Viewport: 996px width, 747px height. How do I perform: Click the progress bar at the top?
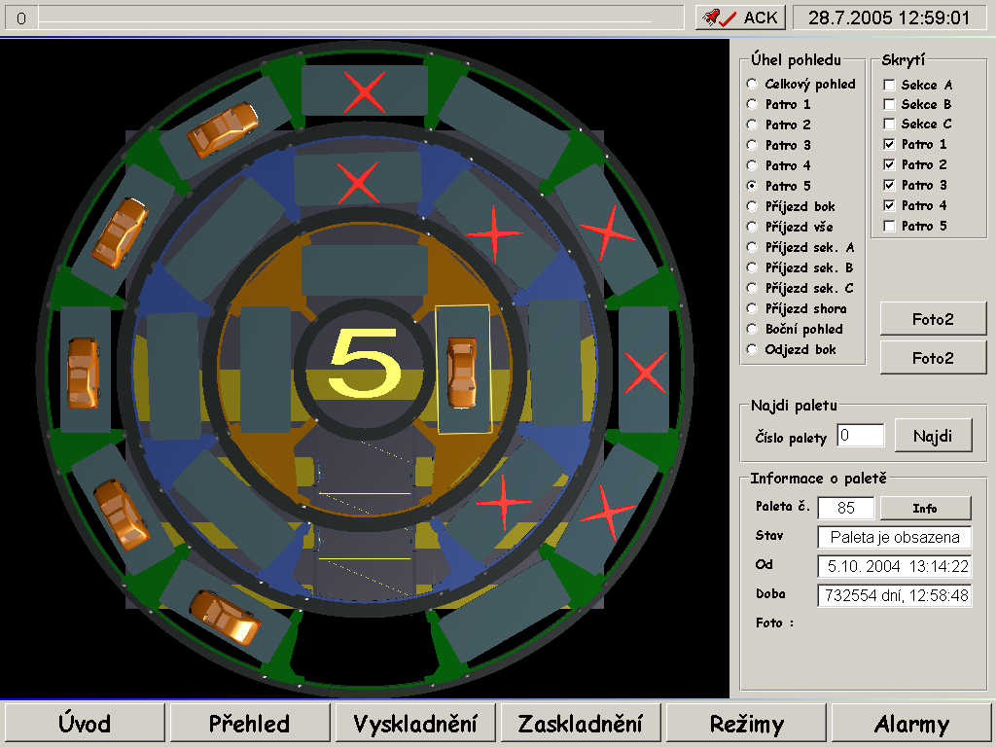345,18
